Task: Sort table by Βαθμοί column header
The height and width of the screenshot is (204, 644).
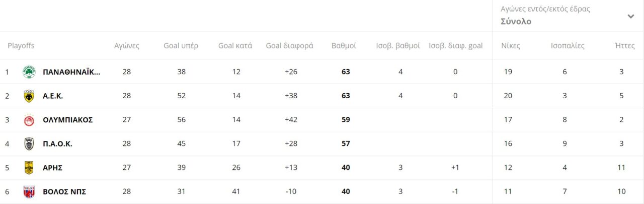Action: (x=344, y=46)
